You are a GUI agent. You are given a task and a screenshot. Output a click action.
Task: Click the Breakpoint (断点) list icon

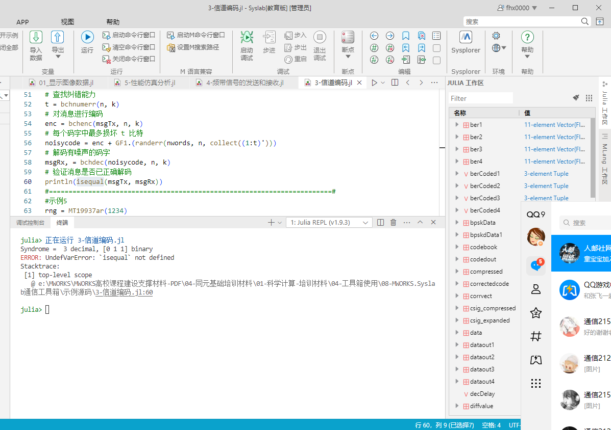[x=348, y=37]
